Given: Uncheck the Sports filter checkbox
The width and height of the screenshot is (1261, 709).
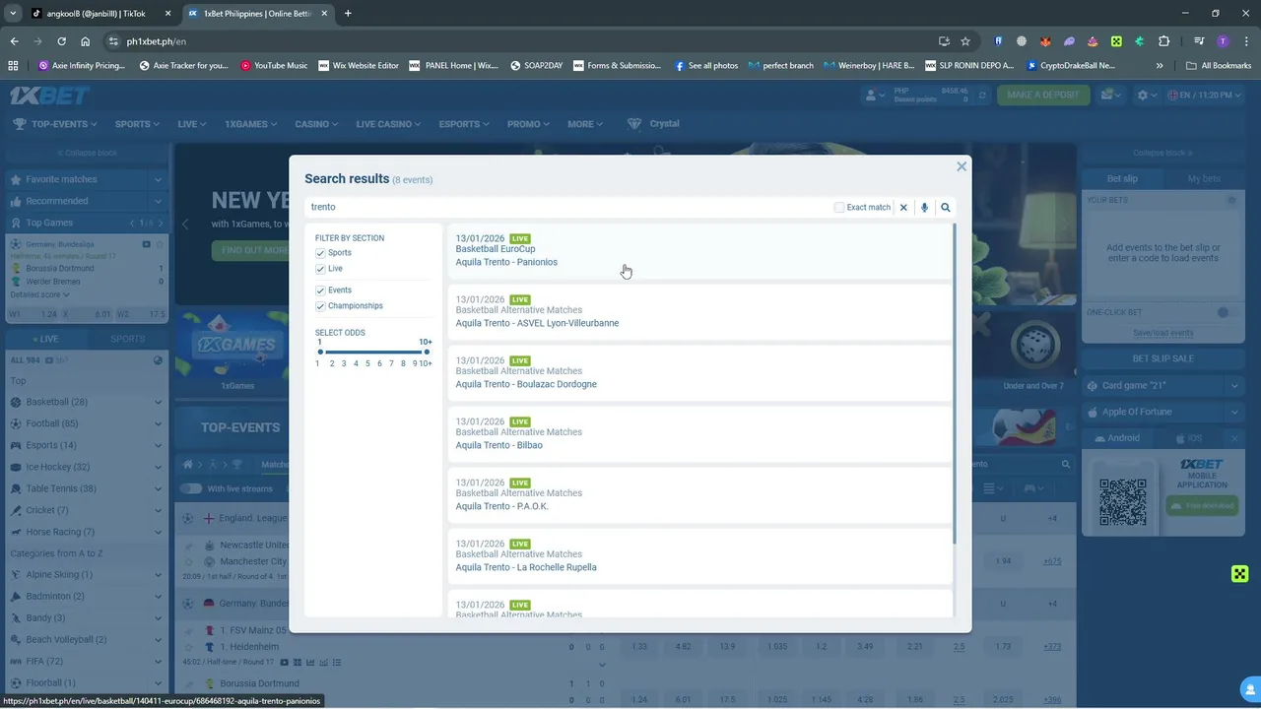Looking at the screenshot, I should tap(320, 253).
